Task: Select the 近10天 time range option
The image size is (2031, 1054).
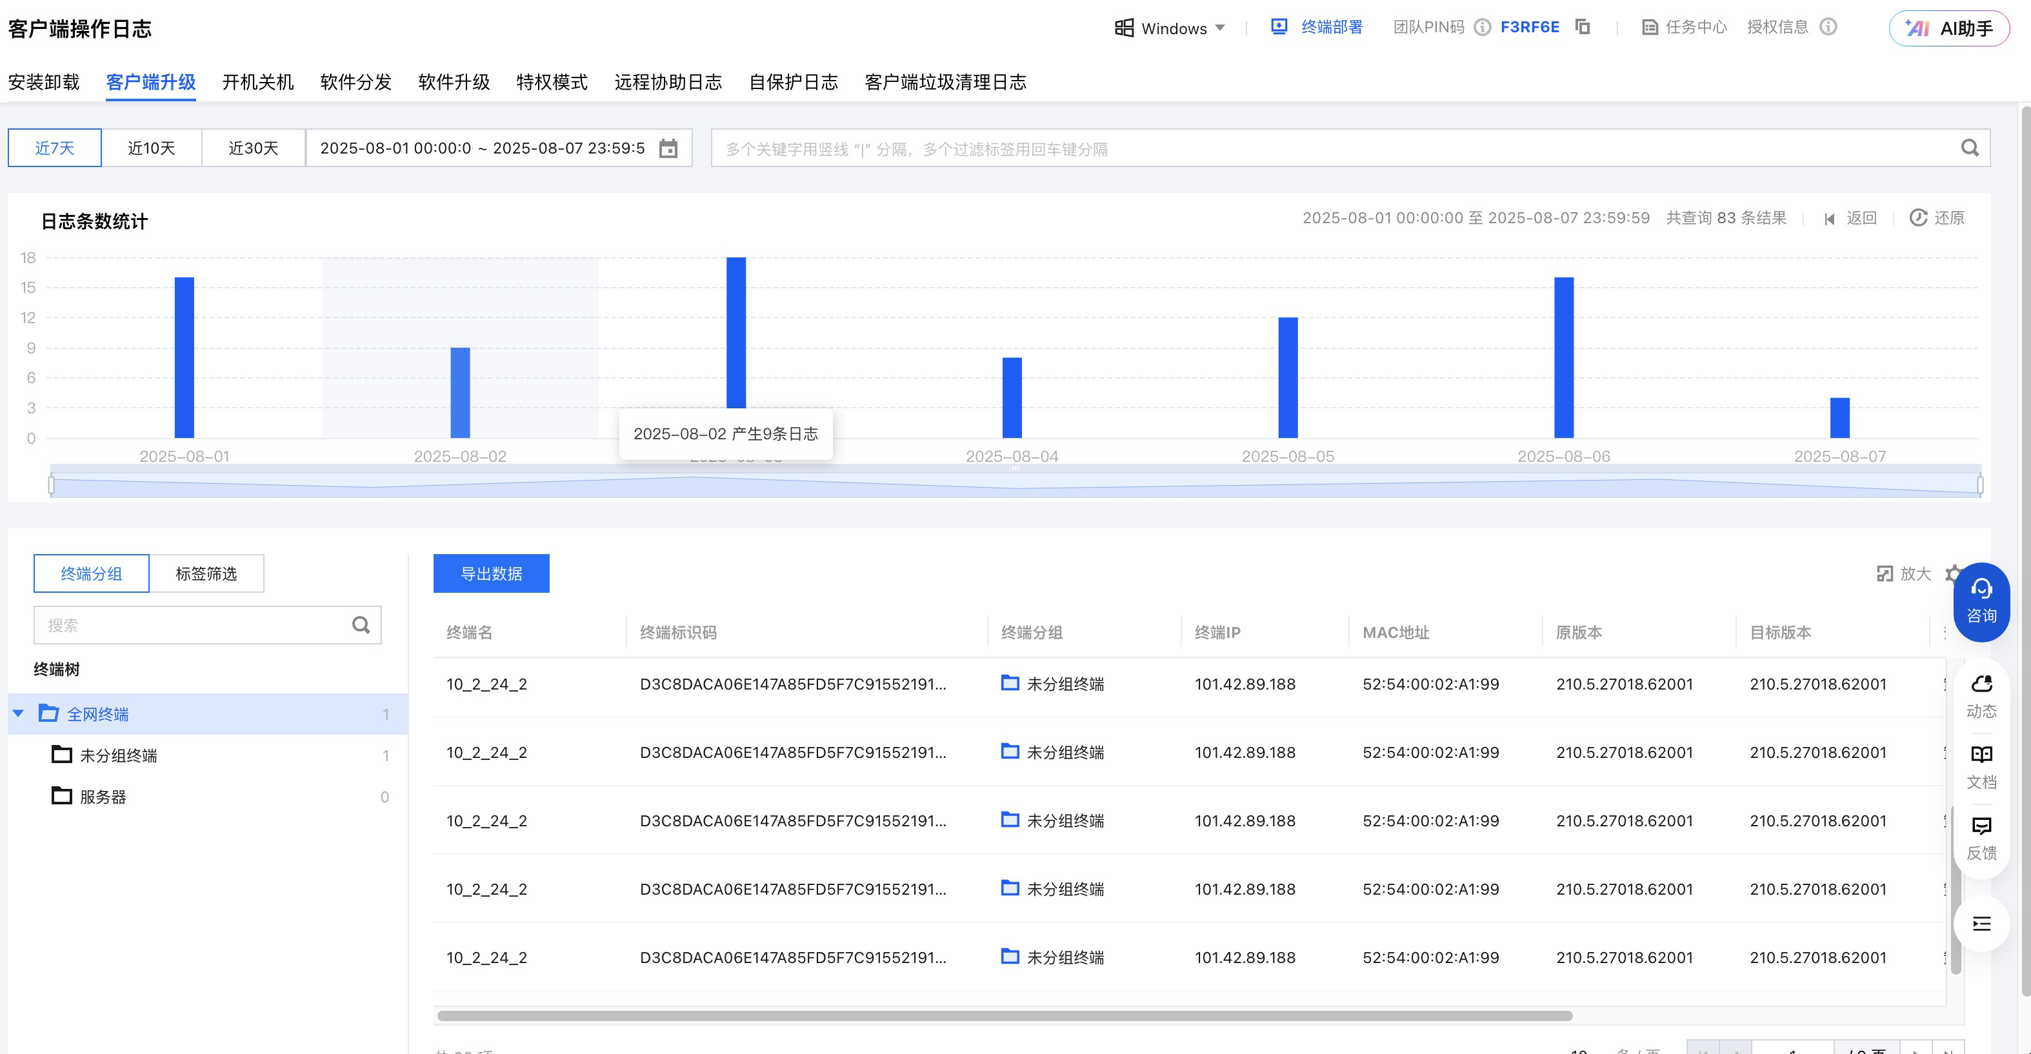Action: (152, 148)
